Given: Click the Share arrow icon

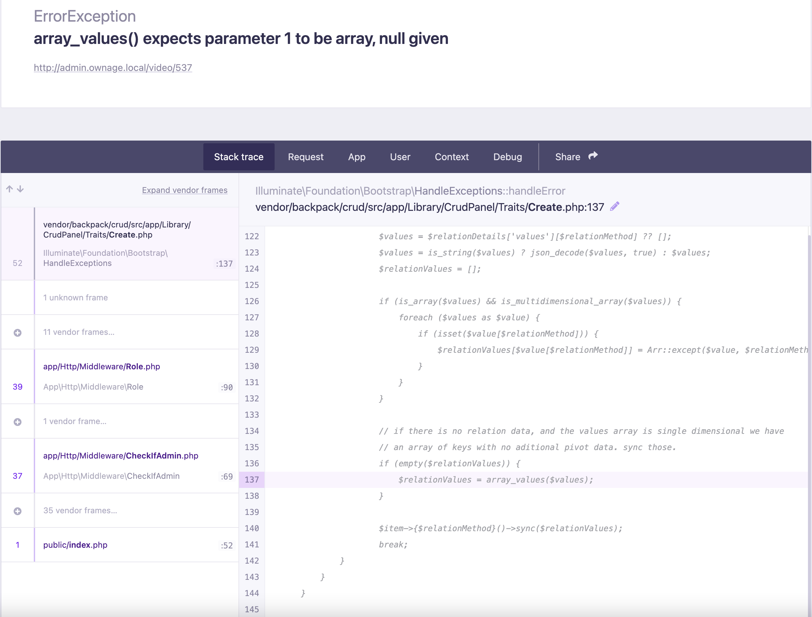Looking at the screenshot, I should [x=593, y=156].
